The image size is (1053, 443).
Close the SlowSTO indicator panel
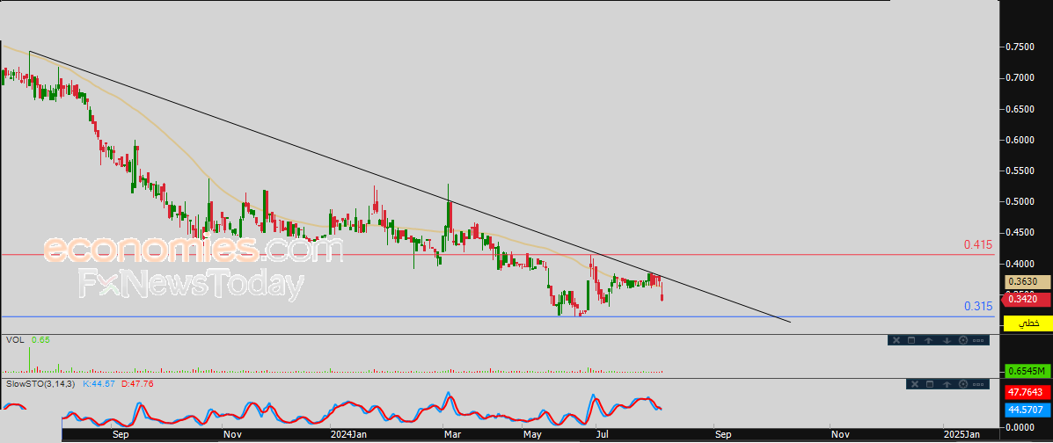pos(913,384)
